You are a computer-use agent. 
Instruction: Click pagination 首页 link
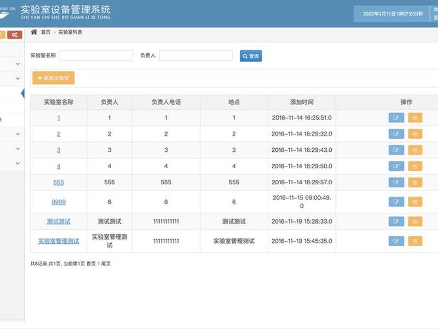click(91, 264)
